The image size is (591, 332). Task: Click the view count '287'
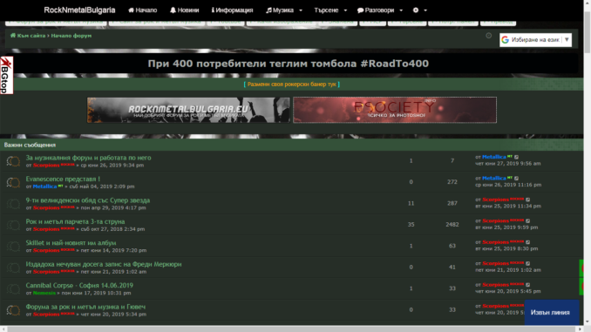click(x=452, y=203)
